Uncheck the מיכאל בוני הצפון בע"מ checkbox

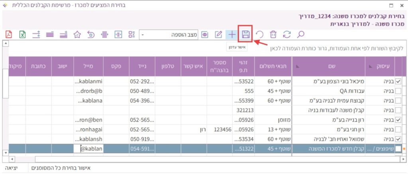click(x=398, y=81)
